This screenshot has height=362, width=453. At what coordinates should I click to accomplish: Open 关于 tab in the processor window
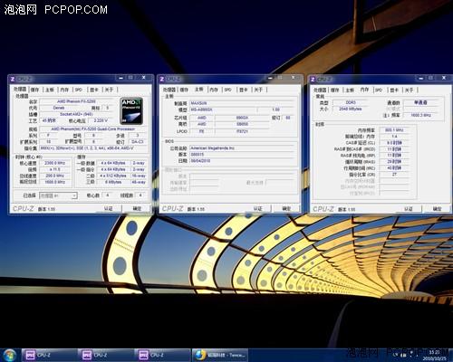click(x=109, y=90)
